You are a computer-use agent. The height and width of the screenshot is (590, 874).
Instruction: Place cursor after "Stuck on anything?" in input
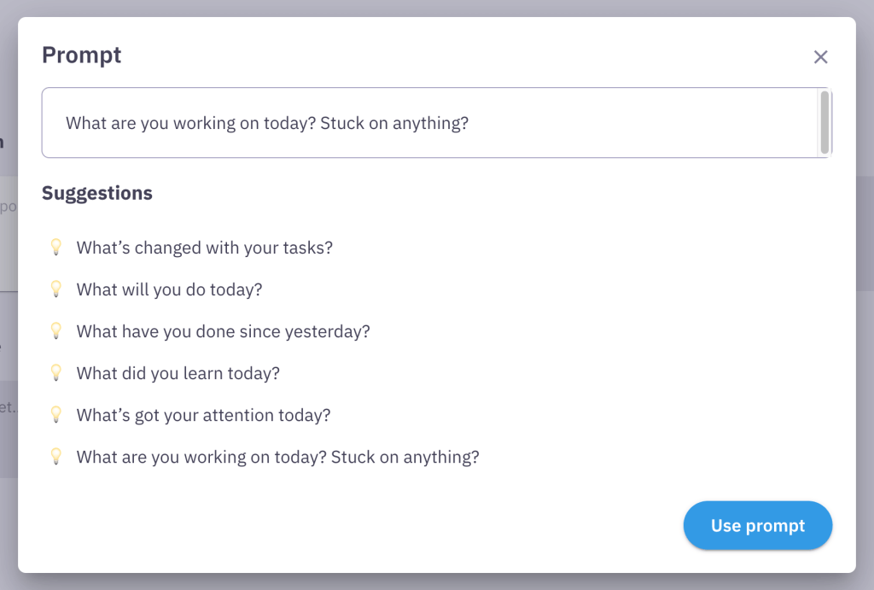pos(470,123)
